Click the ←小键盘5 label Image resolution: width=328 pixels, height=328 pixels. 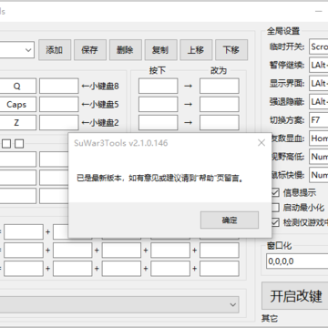[100, 105]
